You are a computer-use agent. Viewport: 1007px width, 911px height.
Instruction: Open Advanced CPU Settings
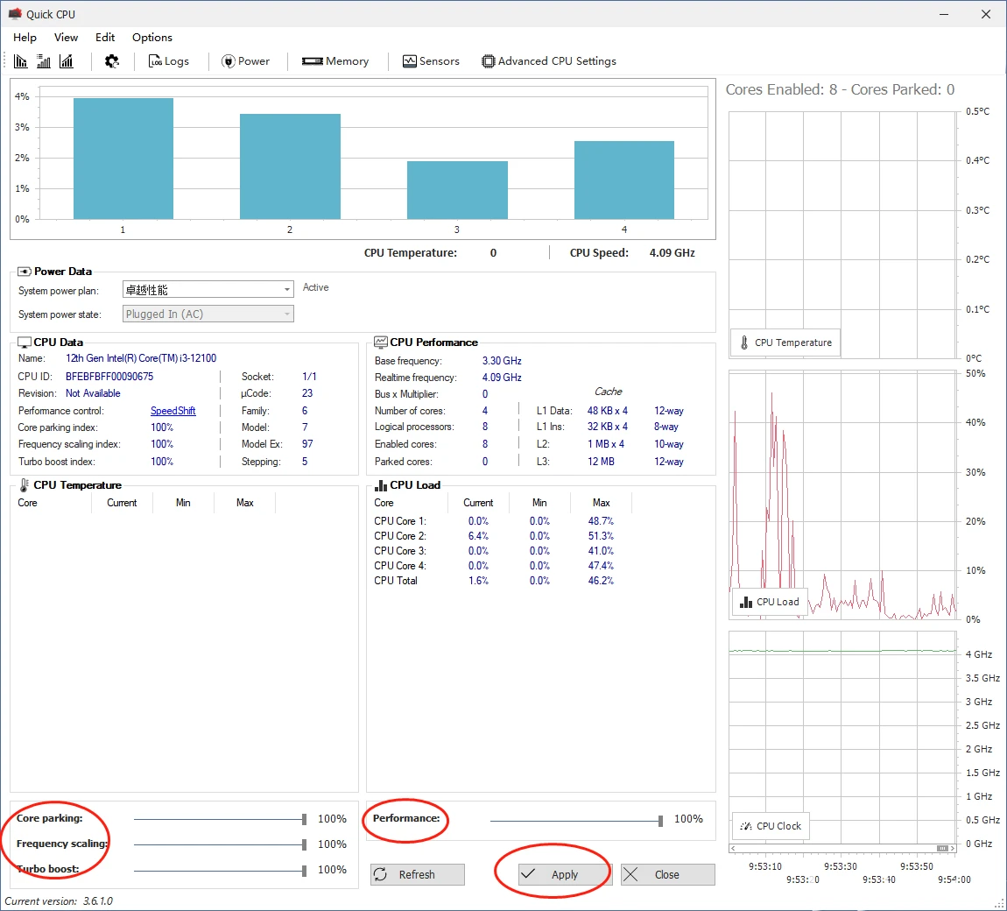click(549, 61)
